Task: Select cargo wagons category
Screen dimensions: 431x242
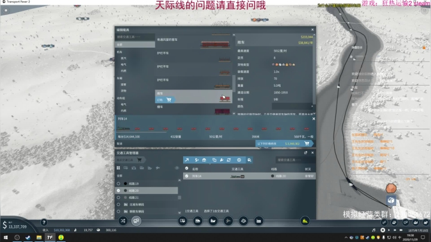Action: point(123,91)
